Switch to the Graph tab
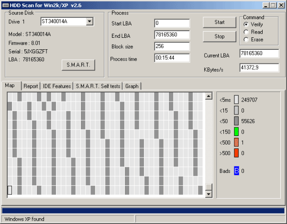The width and height of the screenshot is (287, 224). (x=132, y=86)
